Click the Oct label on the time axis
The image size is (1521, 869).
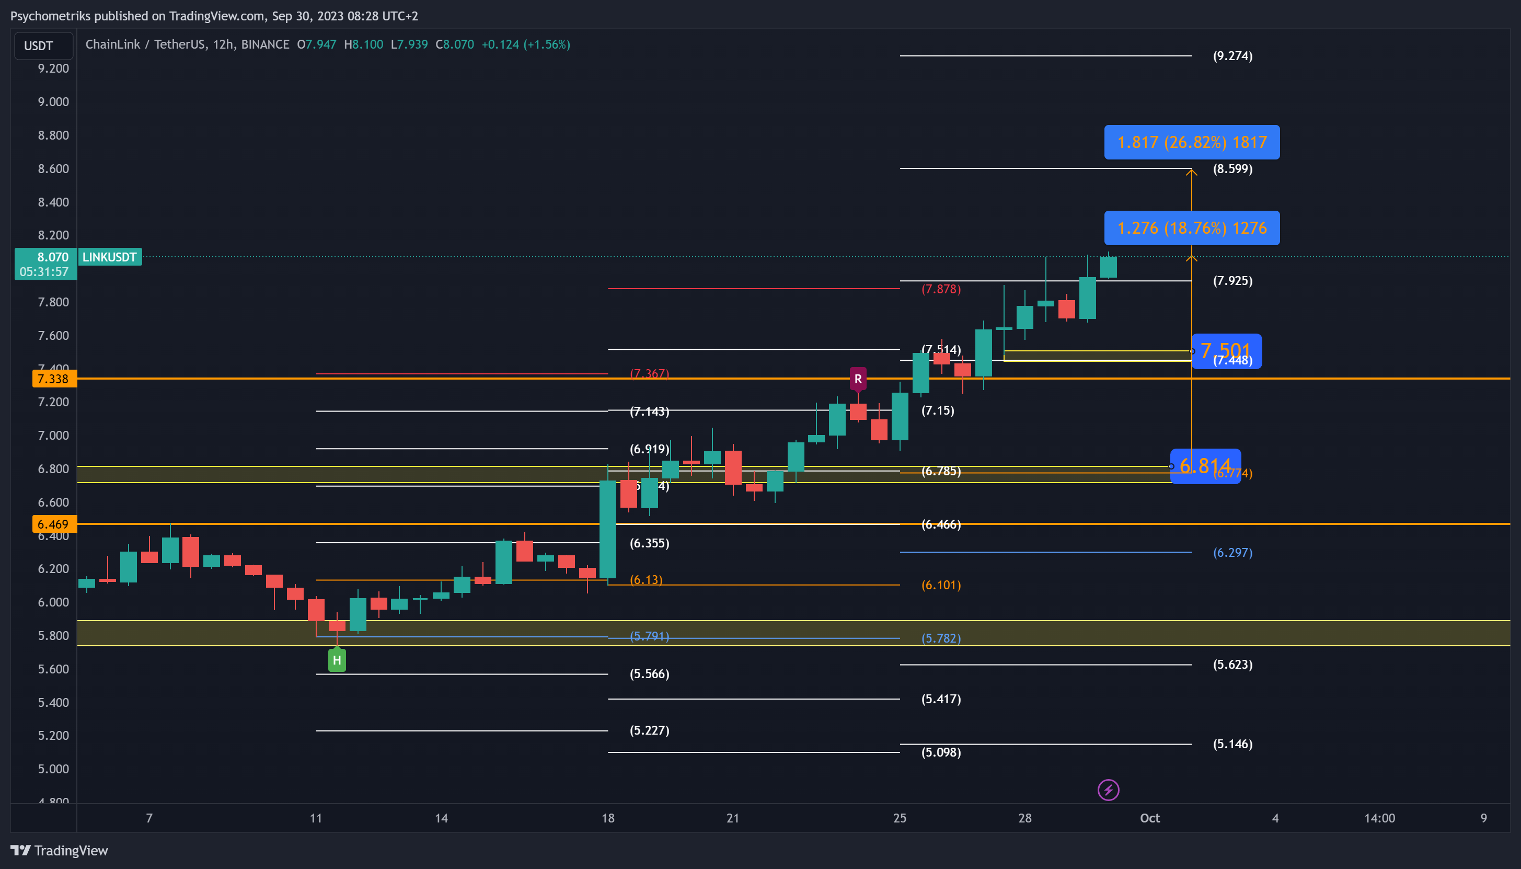[x=1149, y=818]
